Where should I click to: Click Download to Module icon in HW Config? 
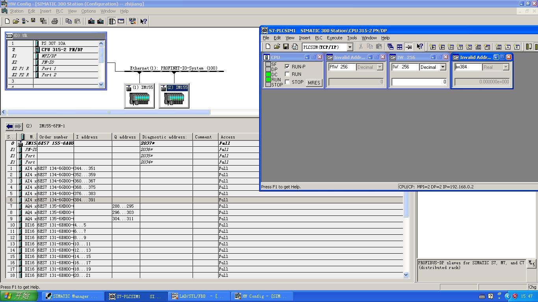coord(91,21)
